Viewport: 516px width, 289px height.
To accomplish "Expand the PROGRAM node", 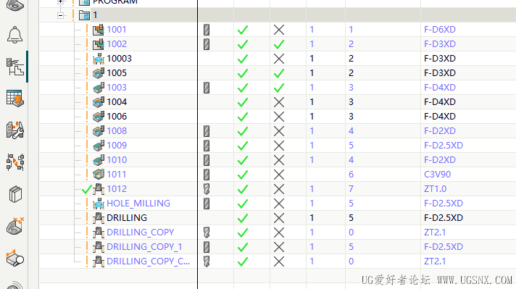I will (x=60, y=1).
